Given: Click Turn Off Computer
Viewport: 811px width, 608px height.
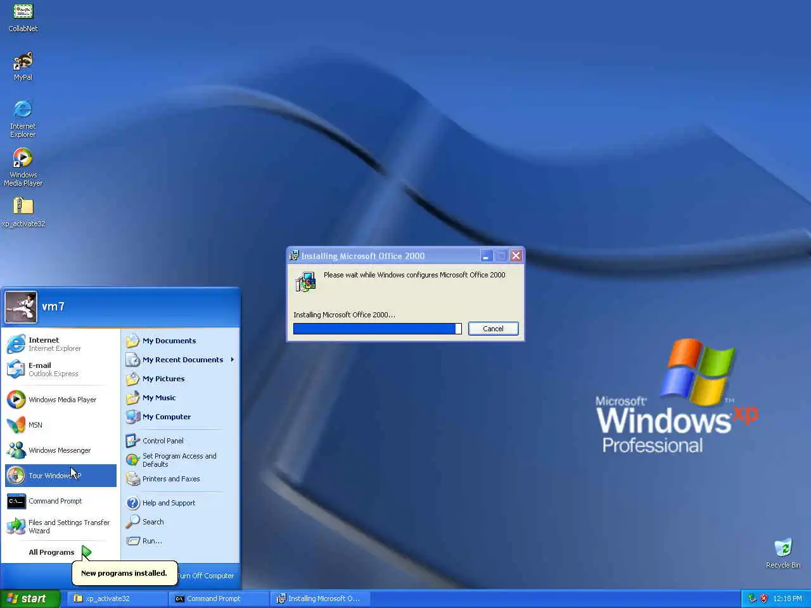Looking at the screenshot, I should (206, 576).
